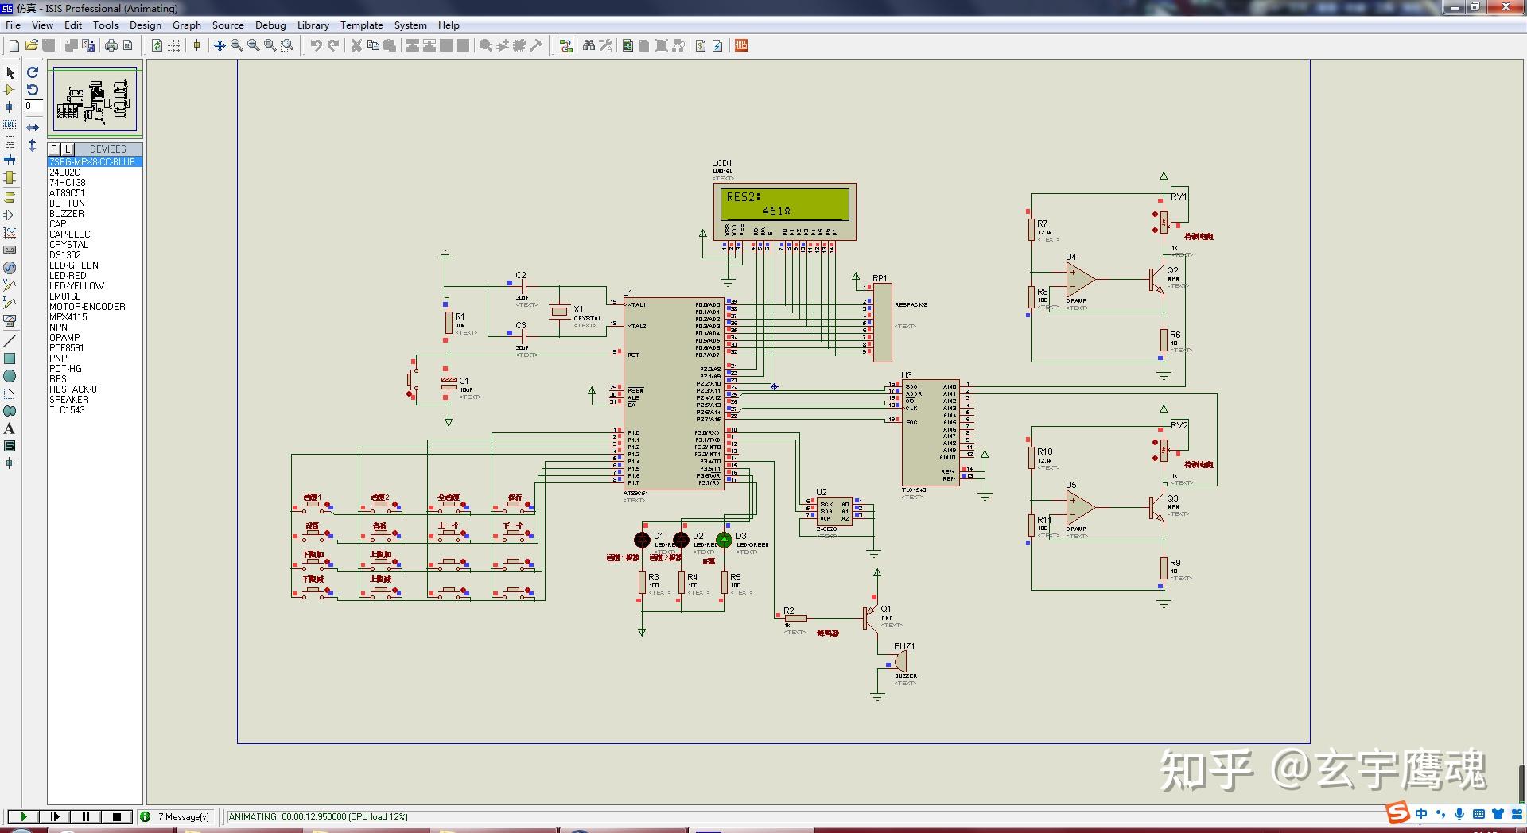Viewport: 1527px width, 833px height.
Task: Select the Component Mode tool
Action: [10, 90]
